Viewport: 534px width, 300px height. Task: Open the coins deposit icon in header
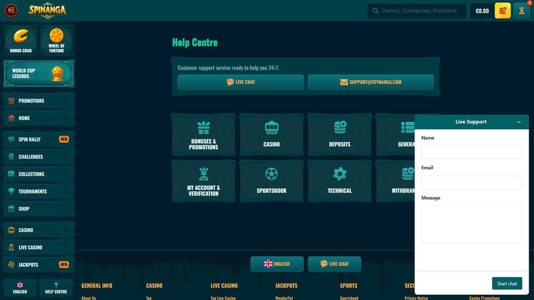[x=502, y=11]
